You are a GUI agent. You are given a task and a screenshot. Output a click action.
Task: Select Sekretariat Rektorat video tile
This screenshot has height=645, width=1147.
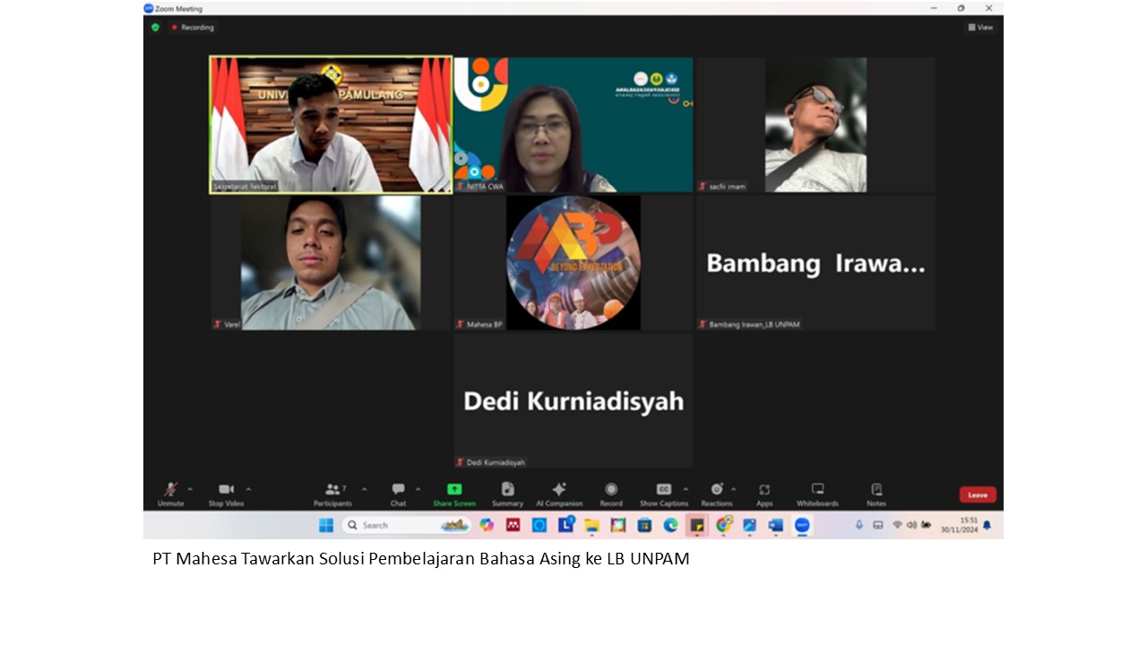point(332,125)
